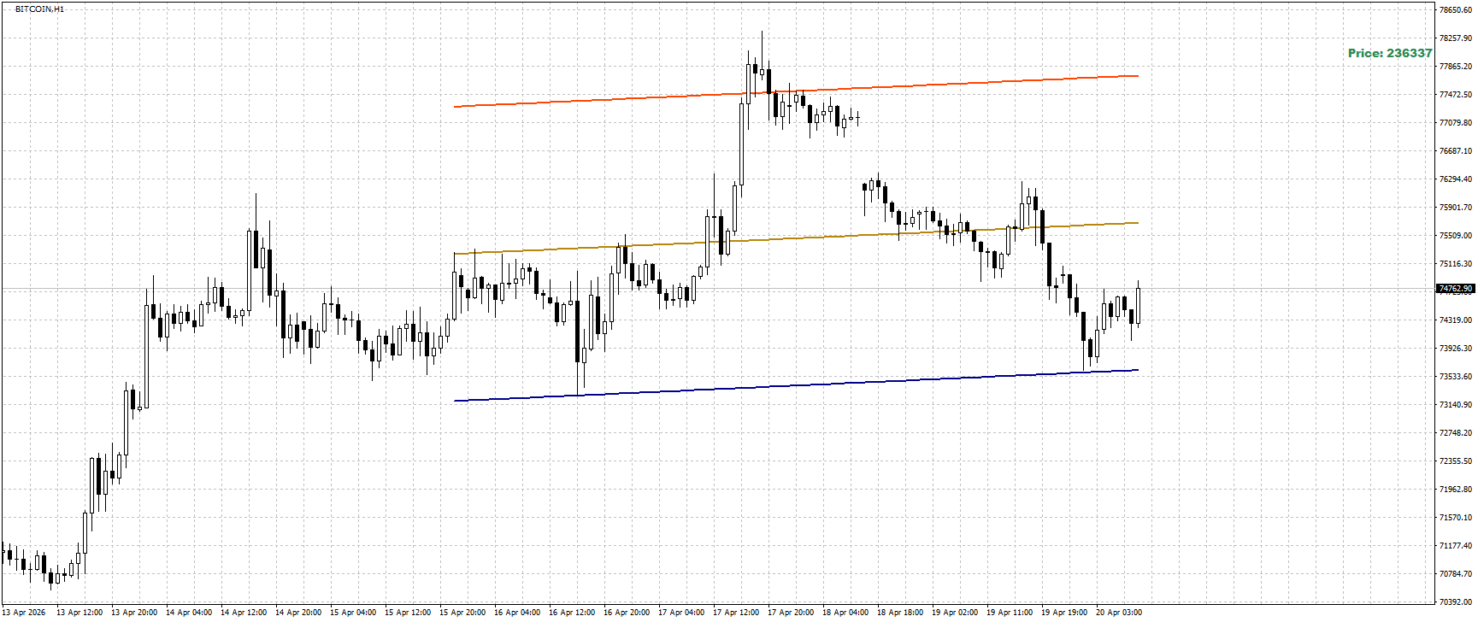Click the 72748.20 price axis label

(1456, 433)
